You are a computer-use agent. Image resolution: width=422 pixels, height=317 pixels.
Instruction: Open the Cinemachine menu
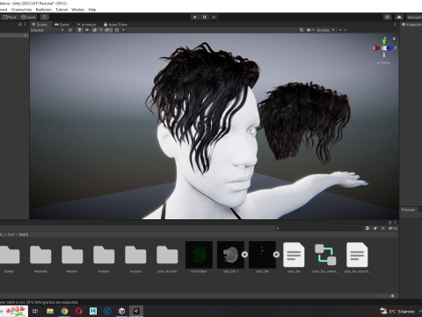(21, 10)
